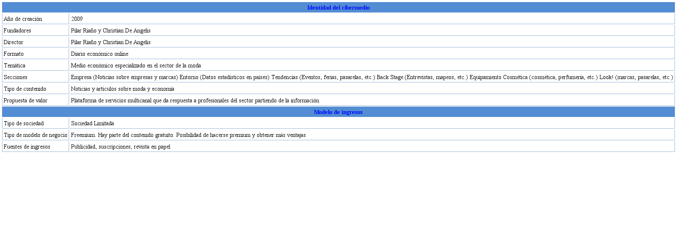Click the 'Modelo de ingresos' section header
The height and width of the screenshot is (241, 677).
click(338, 112)
